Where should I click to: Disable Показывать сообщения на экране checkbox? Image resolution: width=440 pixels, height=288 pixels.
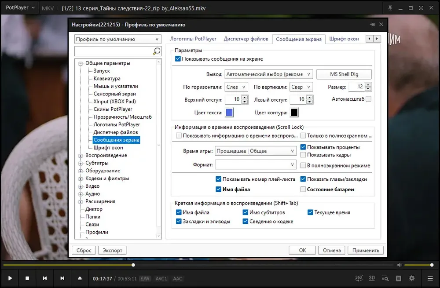pyautogui.click(x=178, y=59)
